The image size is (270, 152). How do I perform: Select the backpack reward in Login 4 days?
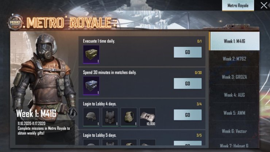[129, 117]
